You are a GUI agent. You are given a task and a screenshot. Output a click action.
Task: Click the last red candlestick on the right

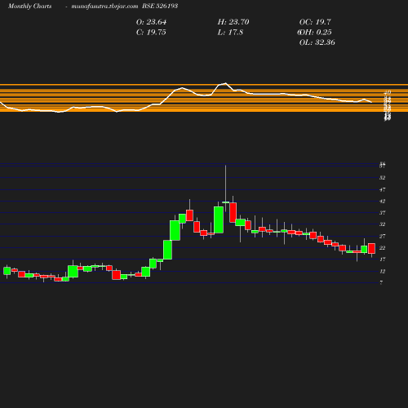pyautogui.click(x=372, y=249)
